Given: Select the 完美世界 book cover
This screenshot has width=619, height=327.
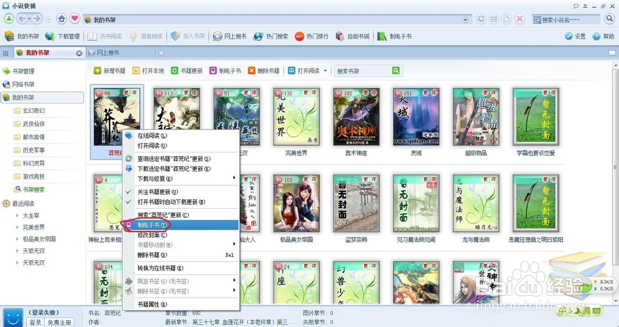Looking at the screenshot, I should 297,117.
